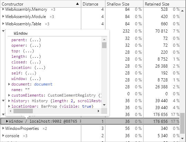The width and height of the screenshot is (186, 142).
Task: Expand locationbar property in popup
Action: point(9,106)
